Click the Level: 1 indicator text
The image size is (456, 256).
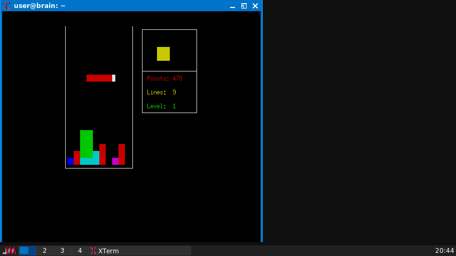(x=161, y=106)
